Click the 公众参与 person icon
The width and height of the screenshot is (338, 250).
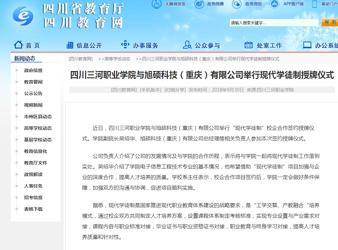(x=187, y=45)
